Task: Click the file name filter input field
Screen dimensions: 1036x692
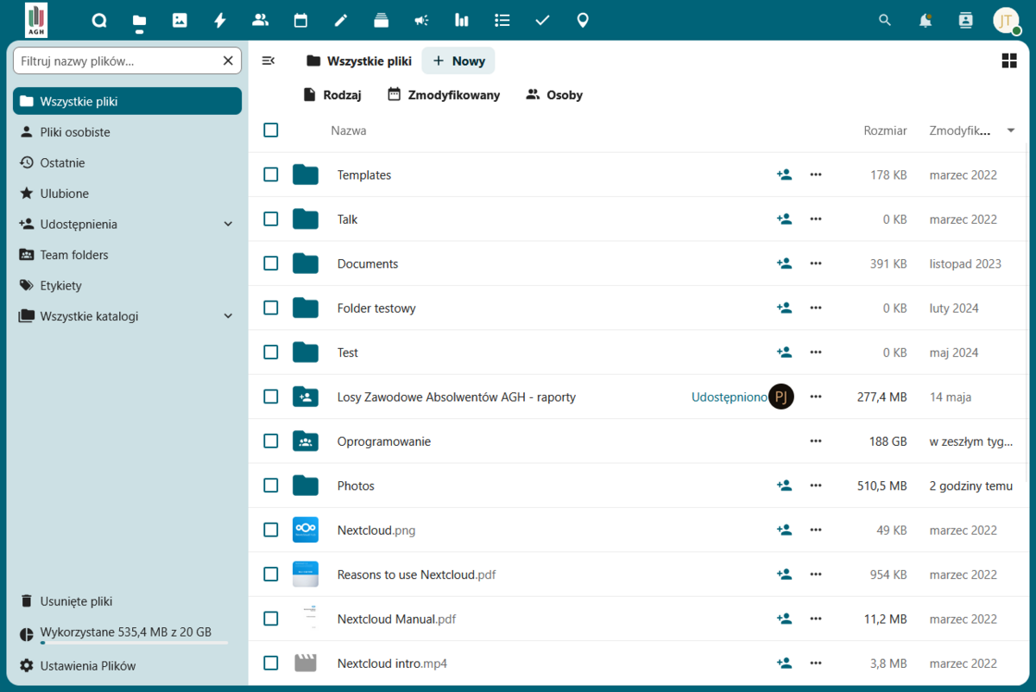Action: (x=117, y=60)
